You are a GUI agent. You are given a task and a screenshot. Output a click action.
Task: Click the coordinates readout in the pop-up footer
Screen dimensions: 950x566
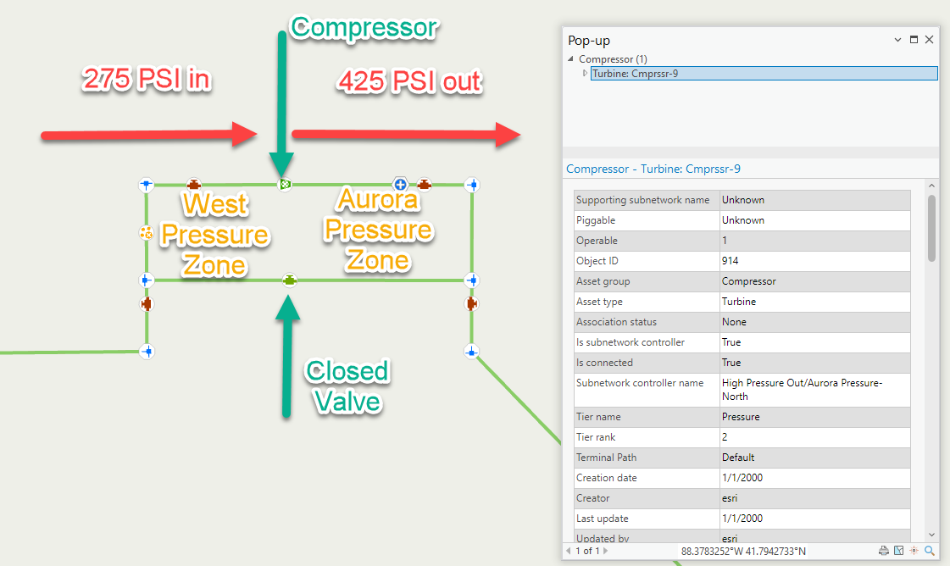pos(743,552)
